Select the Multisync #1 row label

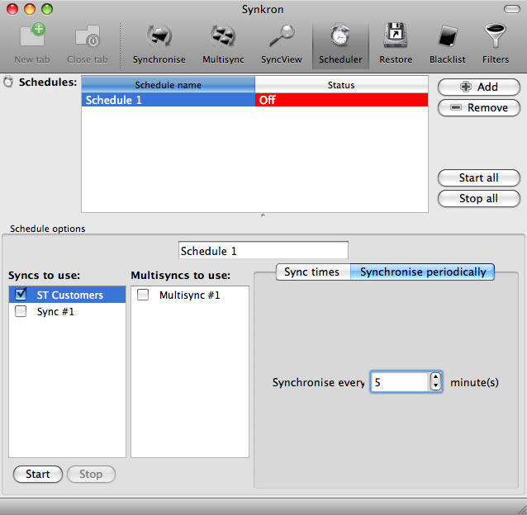[x=189, y=295]
